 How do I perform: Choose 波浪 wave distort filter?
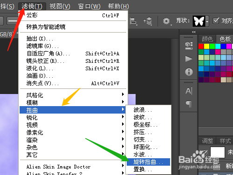tap(148, 110)
